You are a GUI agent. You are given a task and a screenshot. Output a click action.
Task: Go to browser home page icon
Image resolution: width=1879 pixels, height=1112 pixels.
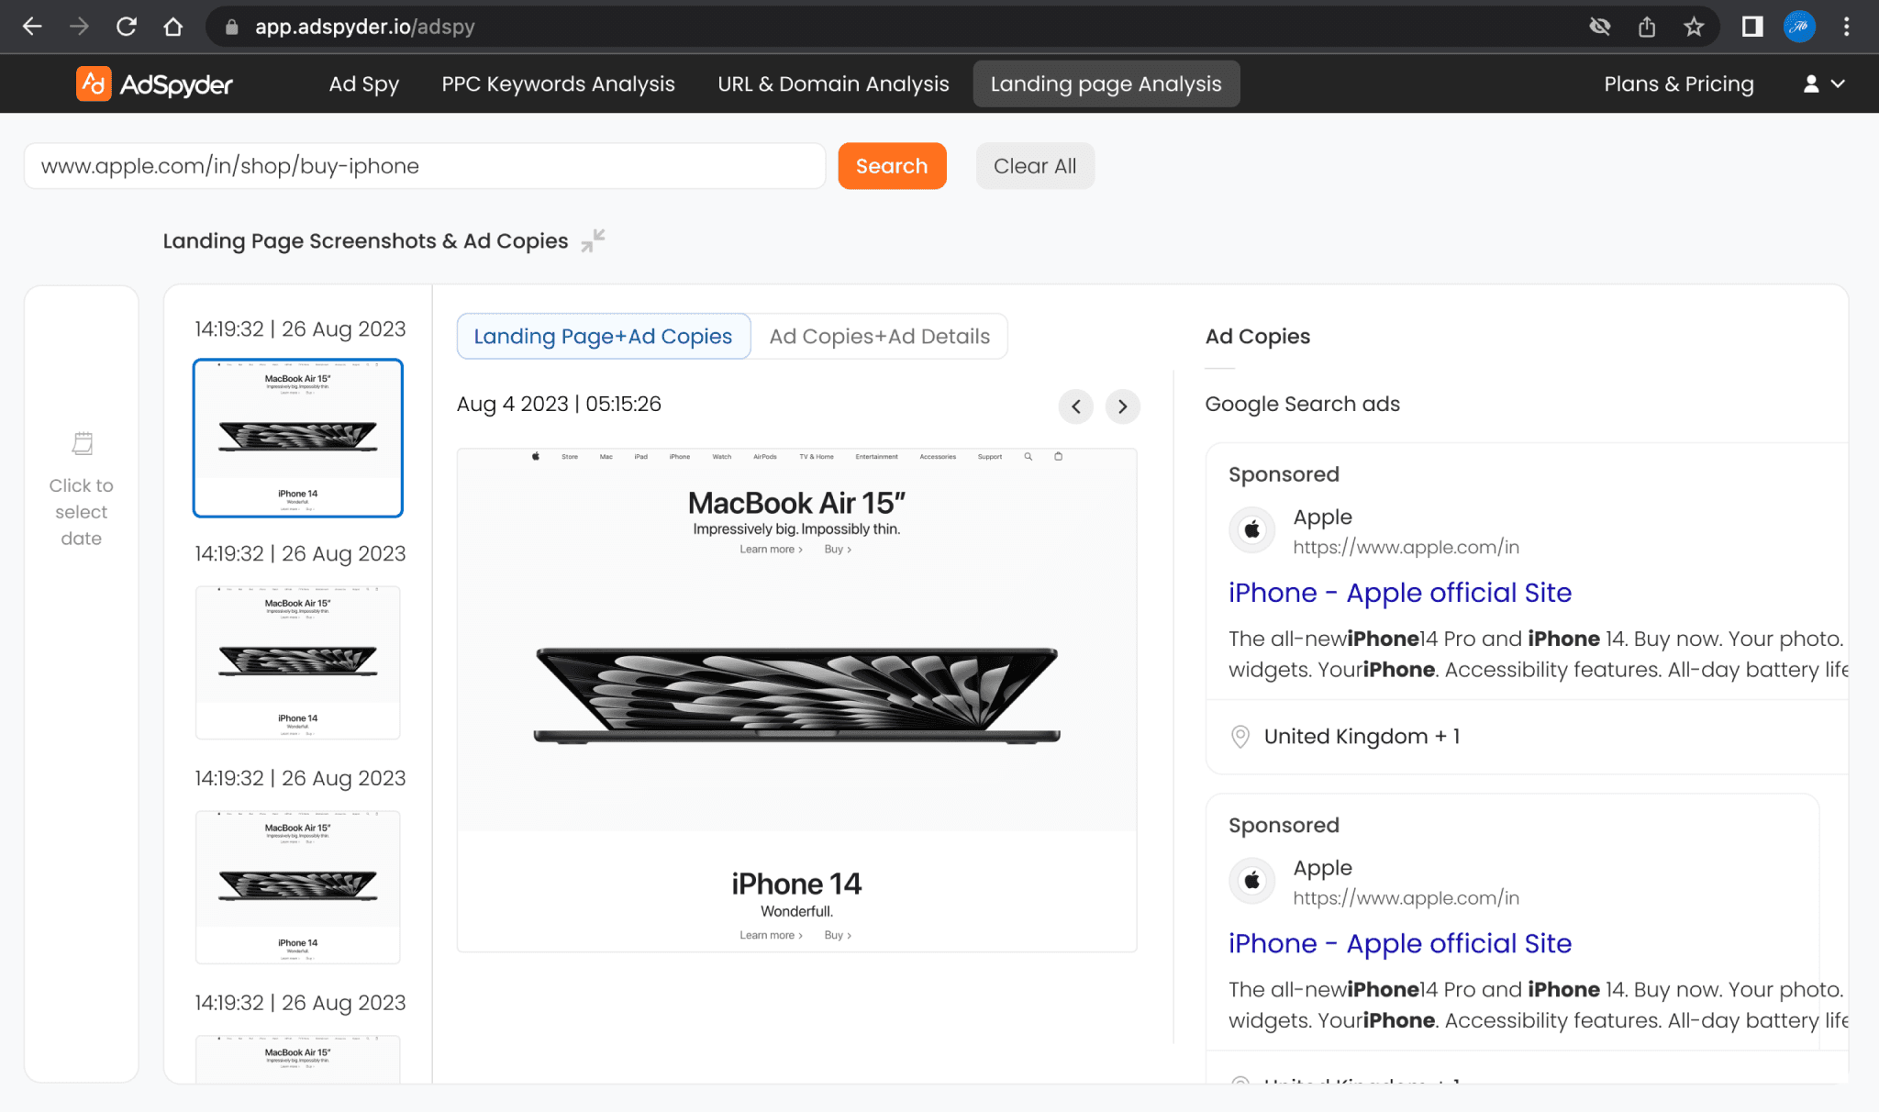tap(173, 27)
